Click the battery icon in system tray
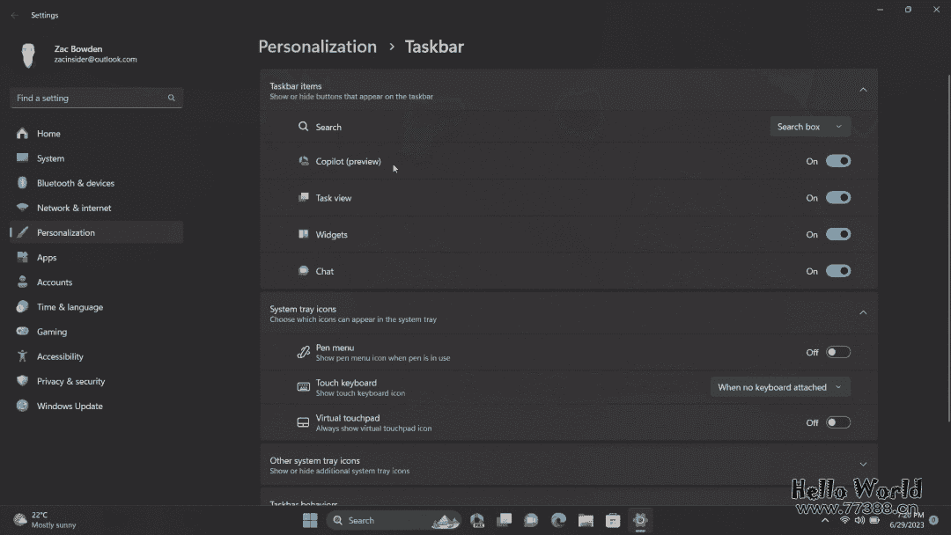The width and height of the screenshot is (951, 535). (874, 520)
